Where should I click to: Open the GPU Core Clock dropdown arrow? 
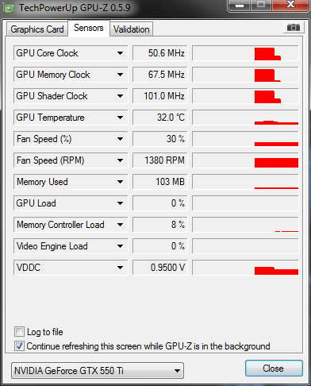click(120, 53)
